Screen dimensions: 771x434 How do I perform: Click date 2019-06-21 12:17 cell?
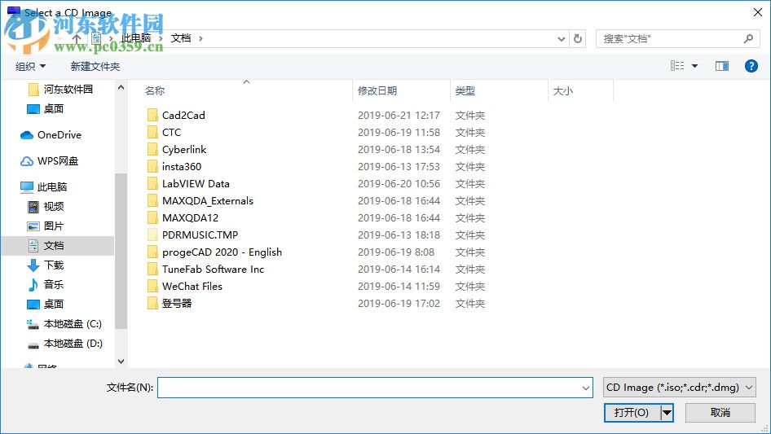point(399,115)
